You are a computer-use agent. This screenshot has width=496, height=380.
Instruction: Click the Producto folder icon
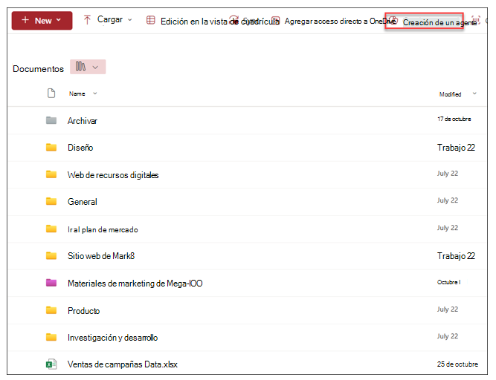click(51, 310)
